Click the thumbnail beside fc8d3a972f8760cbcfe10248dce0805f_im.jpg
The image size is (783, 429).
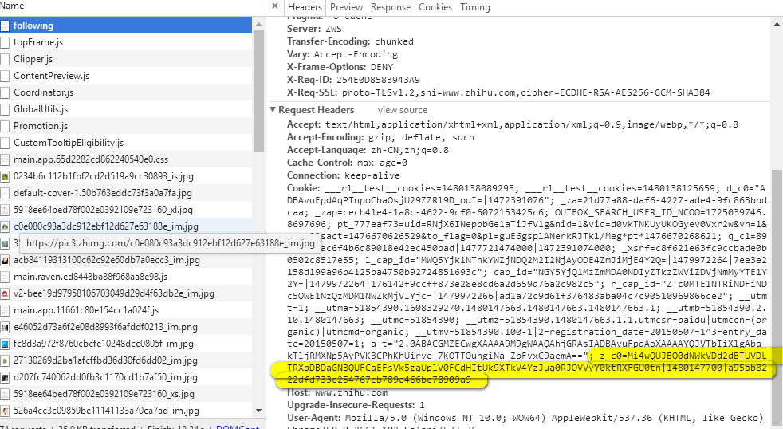5,344
